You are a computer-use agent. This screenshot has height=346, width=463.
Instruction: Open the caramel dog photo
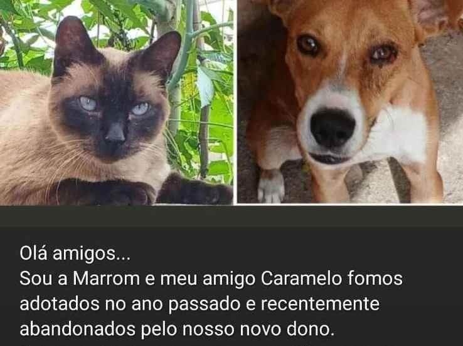tap(350, 101)
